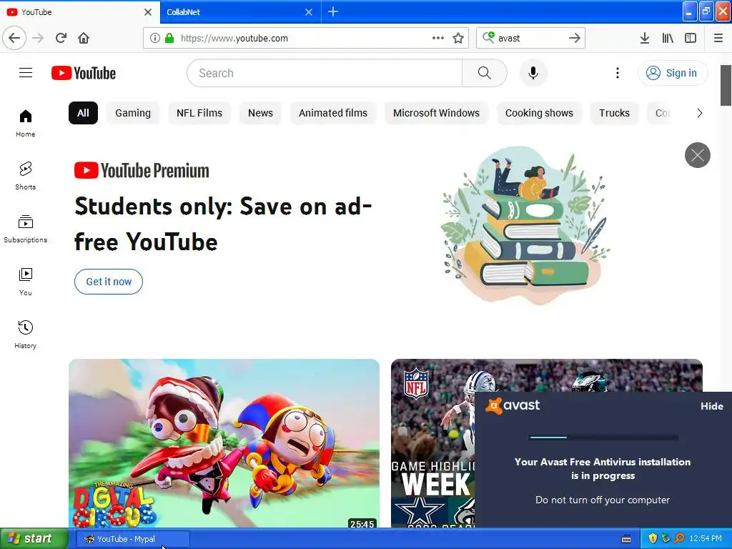Click the YouTube logo
This screenshot has height=549, width=732.
pyautogui.click(x=84, y=73)
